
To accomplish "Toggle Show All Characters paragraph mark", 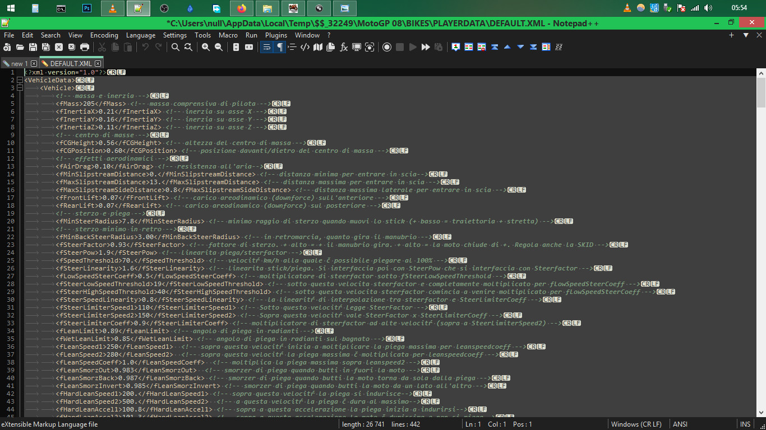I will click(x=280, y=47).
